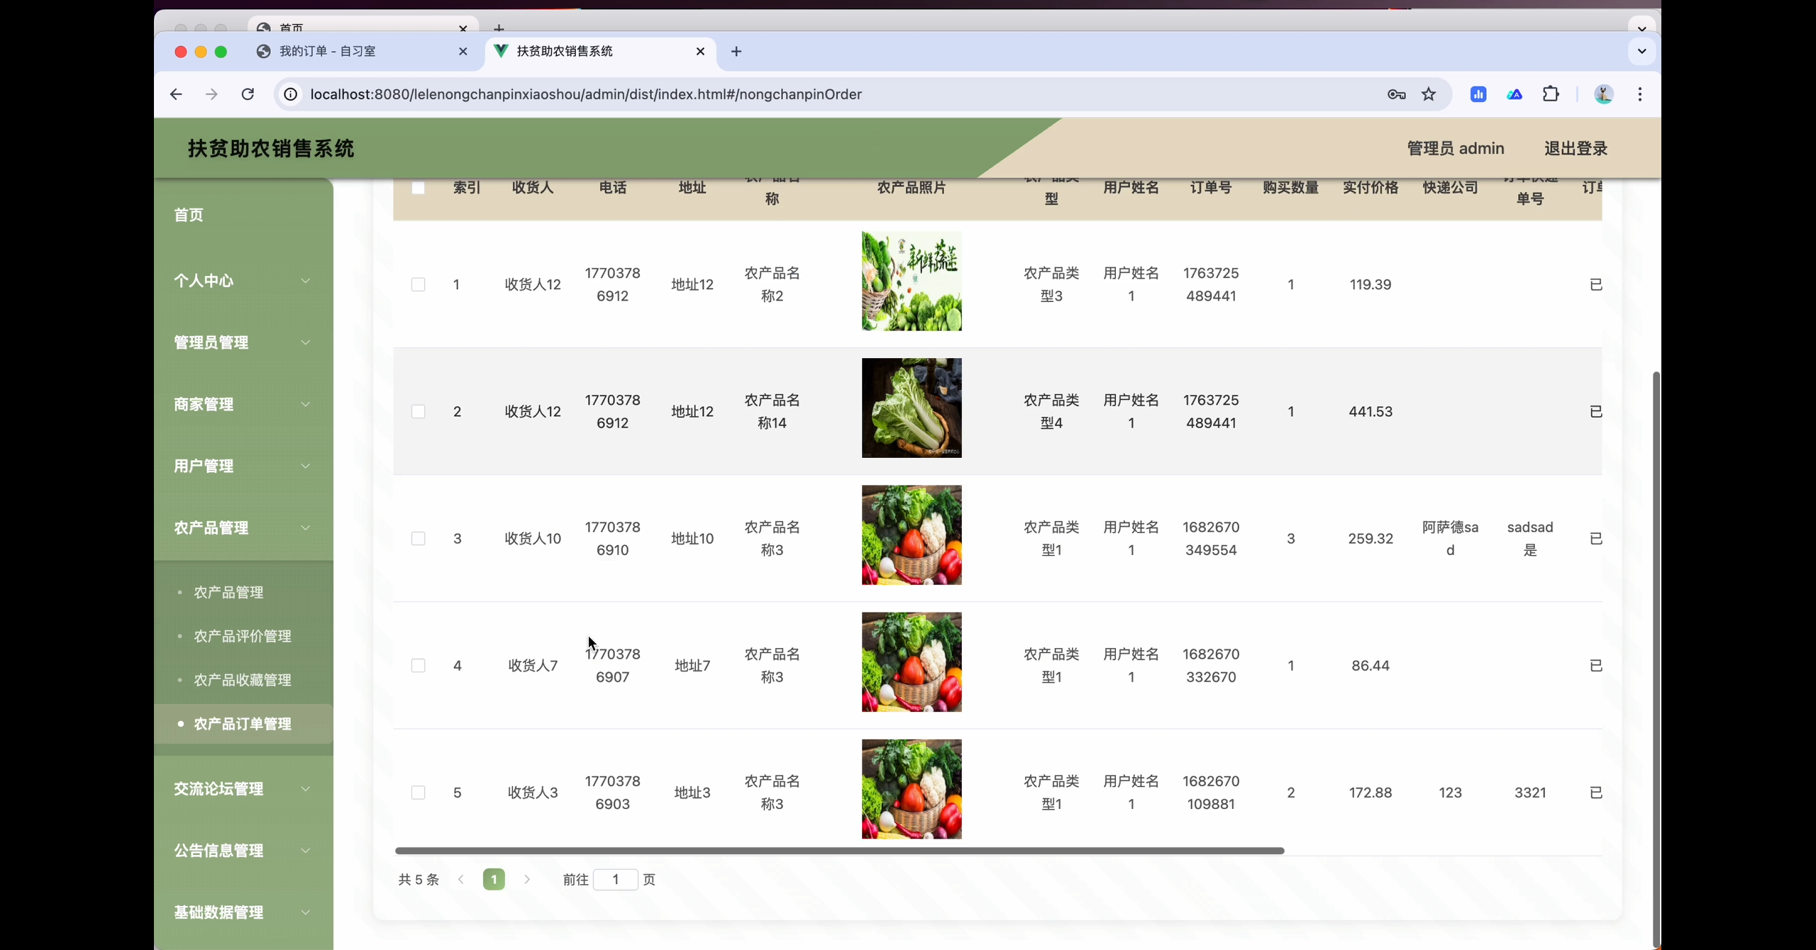
Task: Open the saved passwords key icon
Action: point(1396,94)
